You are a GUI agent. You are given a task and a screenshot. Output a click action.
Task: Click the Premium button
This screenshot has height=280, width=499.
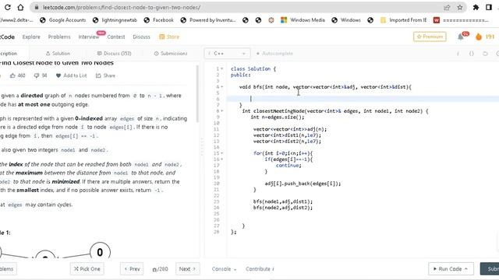(430, 37)
